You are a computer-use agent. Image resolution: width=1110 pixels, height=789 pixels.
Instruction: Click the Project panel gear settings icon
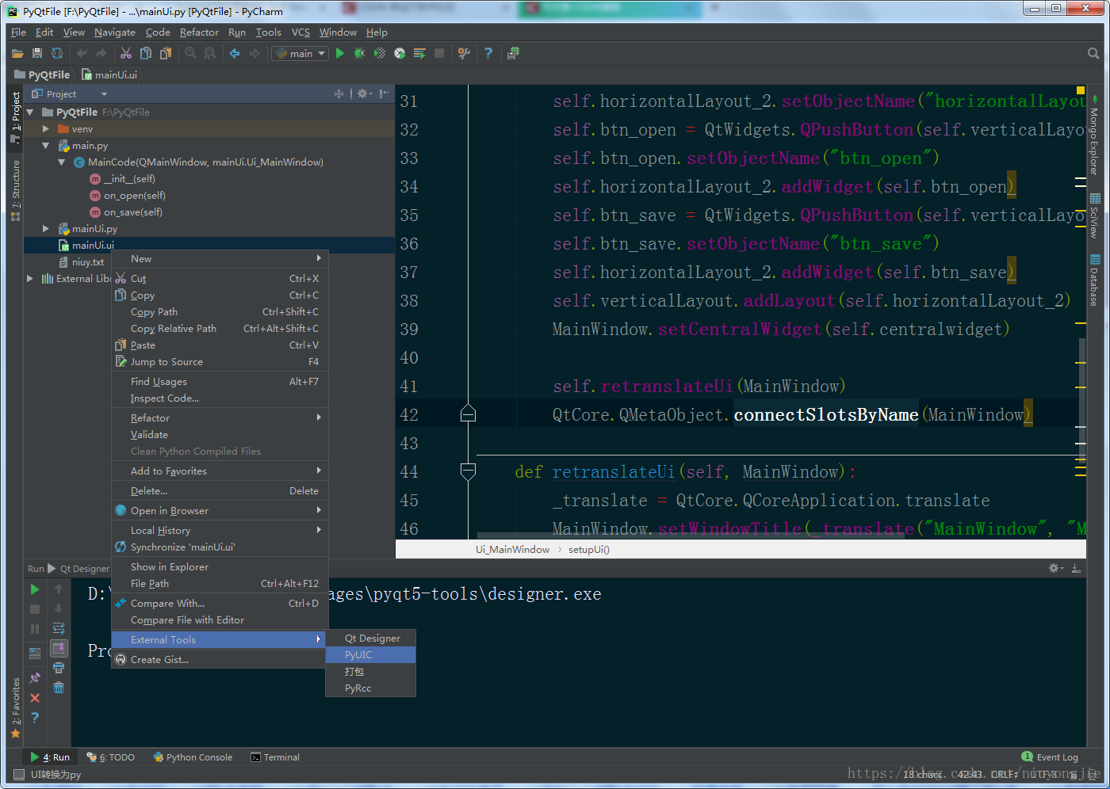[363, 93]
